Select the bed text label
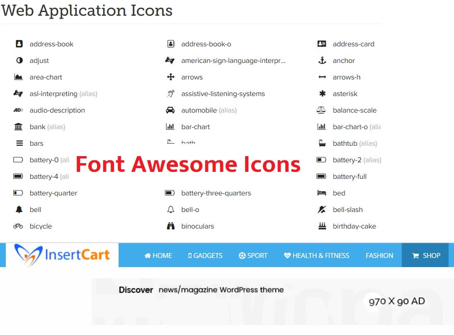Screen dimensions: 454x335 pos(339,193)
